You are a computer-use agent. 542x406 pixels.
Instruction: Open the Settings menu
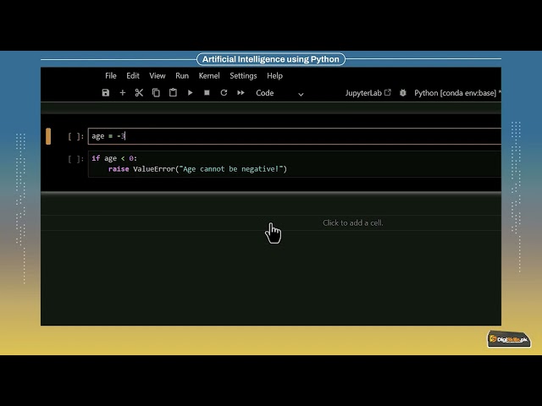243,75
